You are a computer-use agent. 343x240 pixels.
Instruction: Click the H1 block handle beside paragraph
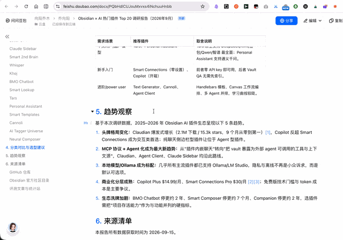point(86,123)
